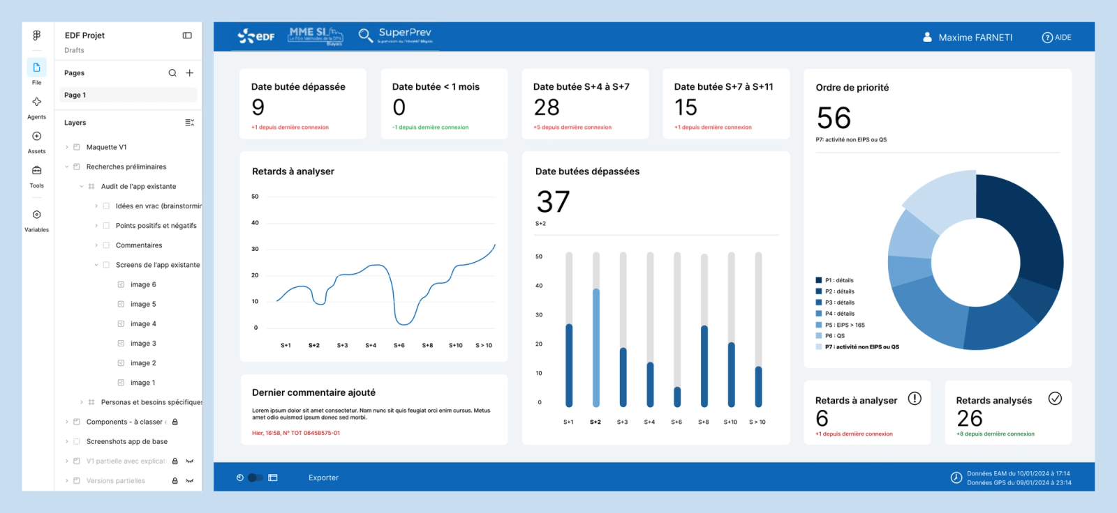The height and width of the screenshot is (513, 1117).
Task: Open the Agents panel
Action: click(x=36, y=107)
